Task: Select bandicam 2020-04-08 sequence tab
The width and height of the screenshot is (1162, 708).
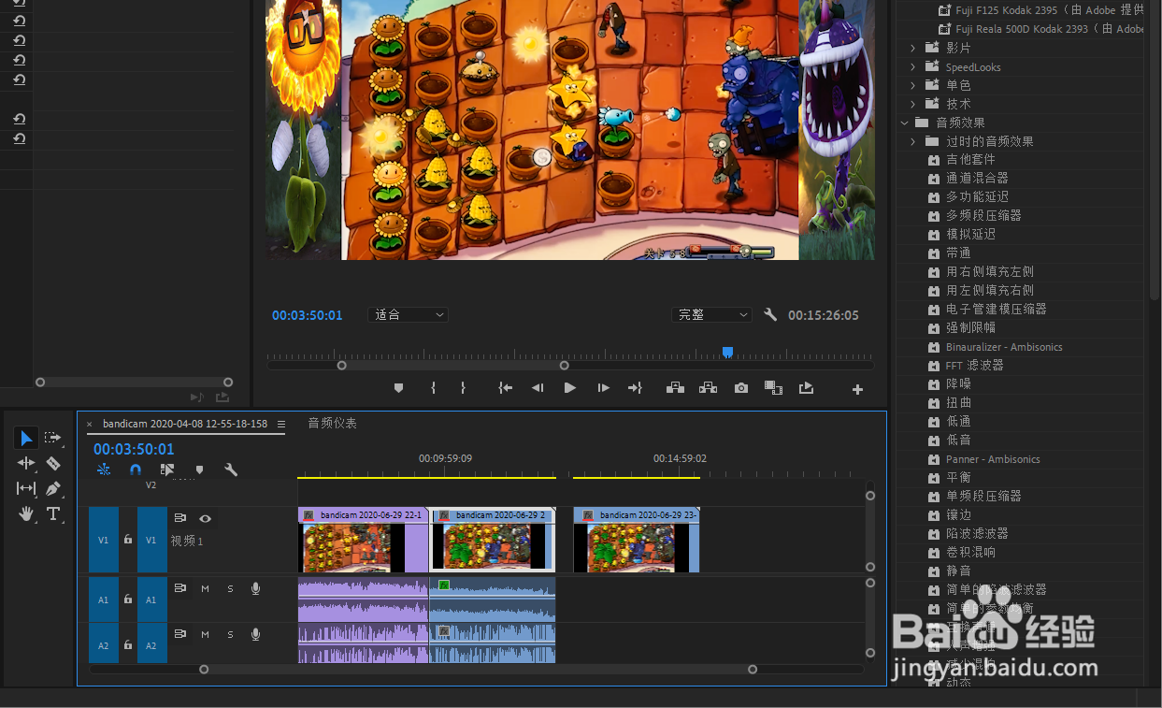Action: (185, 424)
